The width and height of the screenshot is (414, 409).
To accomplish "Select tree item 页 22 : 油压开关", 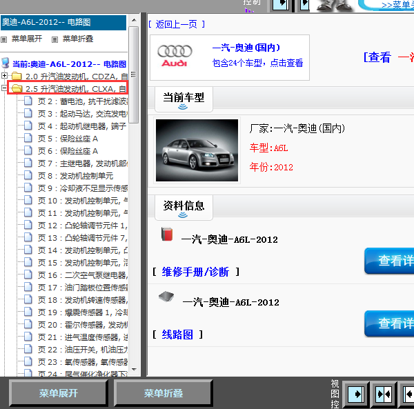I will click(x=83, y=350).
